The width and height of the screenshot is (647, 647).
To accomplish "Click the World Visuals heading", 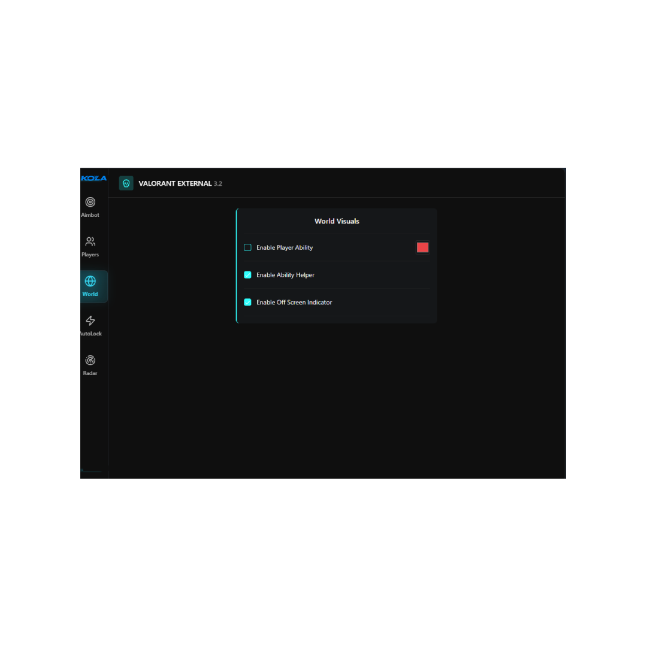I will click(x=337, y=221).
